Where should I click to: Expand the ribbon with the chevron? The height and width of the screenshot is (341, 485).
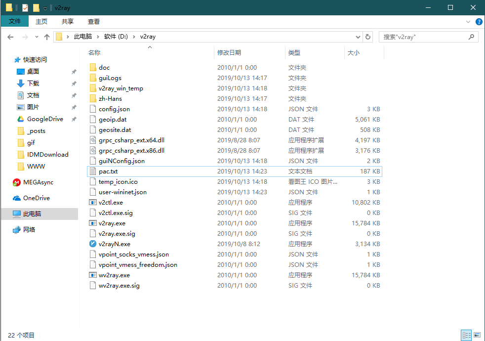click(x=468, y=22)
